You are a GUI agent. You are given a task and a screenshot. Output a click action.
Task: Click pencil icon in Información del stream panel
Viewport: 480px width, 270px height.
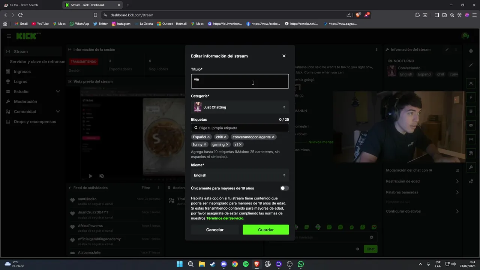(x=447, y=49)
